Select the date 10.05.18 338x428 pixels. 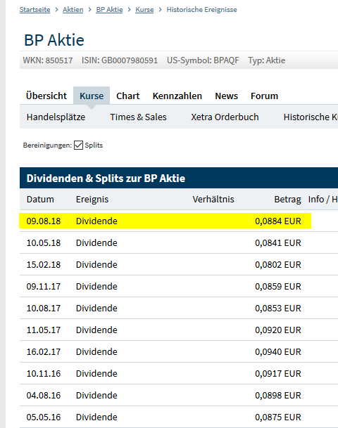tap(44, 243)
